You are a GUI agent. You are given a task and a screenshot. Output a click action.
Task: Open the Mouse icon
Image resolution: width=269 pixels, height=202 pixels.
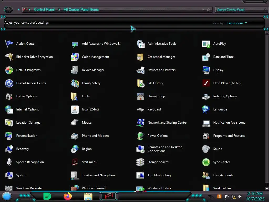pos(75,123)
